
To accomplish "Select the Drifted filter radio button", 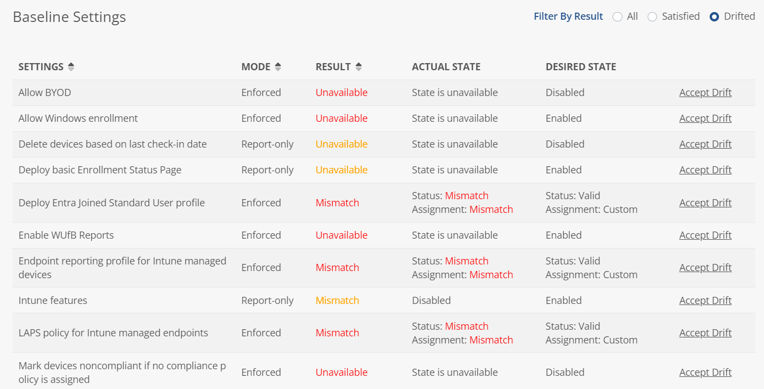I will coord(714,17).
